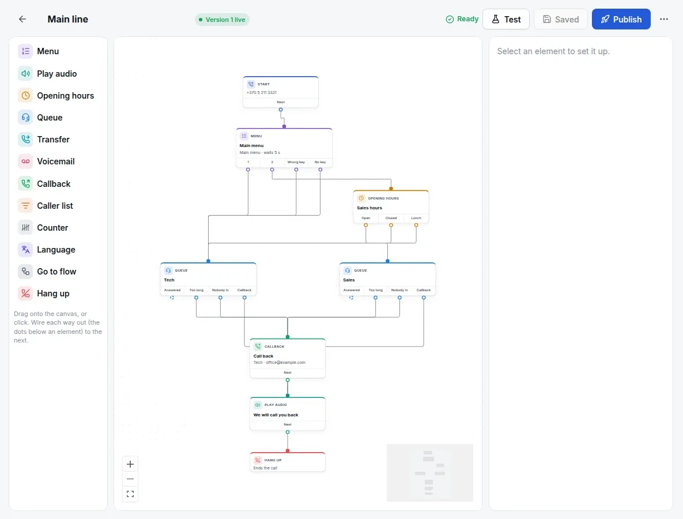Zoom out with the minus control
This screenshot has width=683, height=519.
130,479
